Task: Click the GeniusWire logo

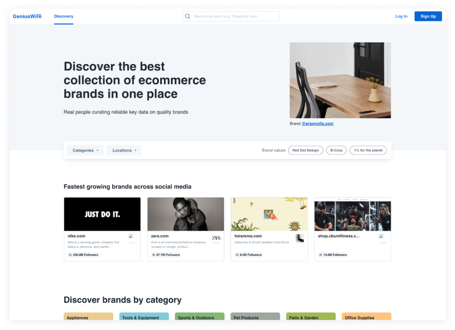Action: click(x=27, y=16)
